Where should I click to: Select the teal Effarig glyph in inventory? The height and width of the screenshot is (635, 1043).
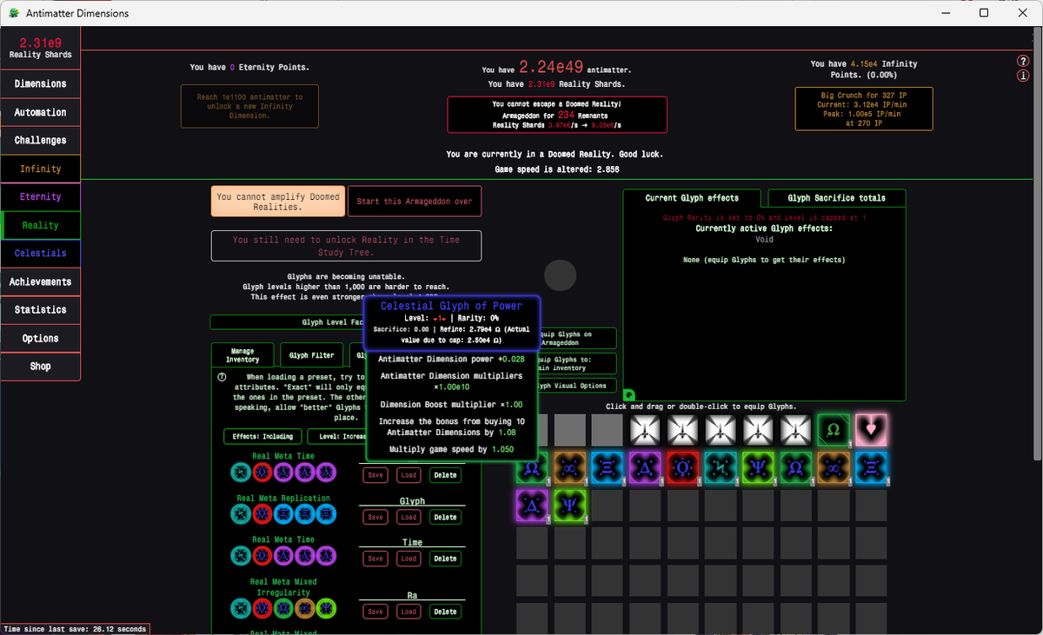pos(721,467)
